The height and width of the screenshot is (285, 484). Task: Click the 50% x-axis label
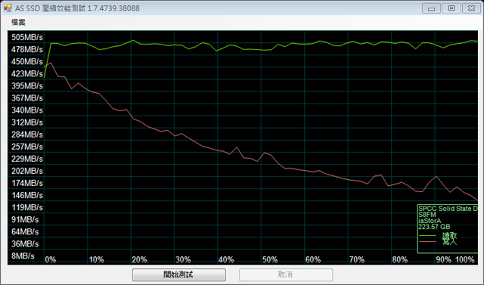click(270, 260)
